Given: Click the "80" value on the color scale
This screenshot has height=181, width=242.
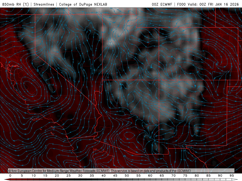Looking at the screenshot, I should (x=197, y=176).
